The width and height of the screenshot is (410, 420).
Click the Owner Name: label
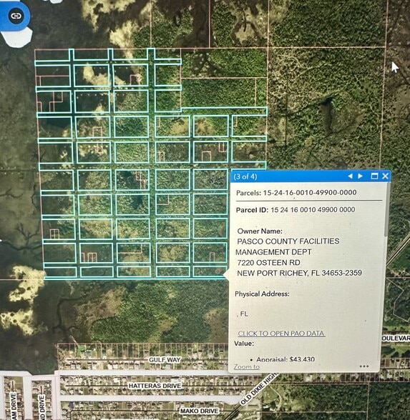click(x=260, y=231)
